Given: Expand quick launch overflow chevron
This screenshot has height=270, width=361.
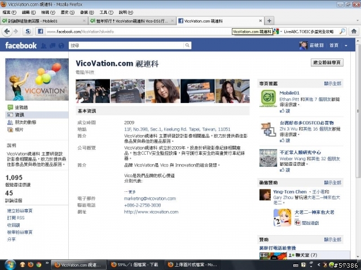Looking at the screenshot, I should coord(47,263).
